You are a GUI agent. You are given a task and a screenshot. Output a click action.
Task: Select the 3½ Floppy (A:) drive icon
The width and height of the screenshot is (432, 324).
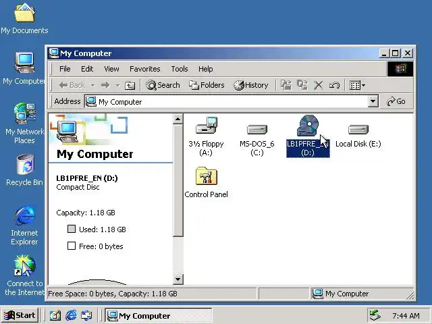[207, 126]
